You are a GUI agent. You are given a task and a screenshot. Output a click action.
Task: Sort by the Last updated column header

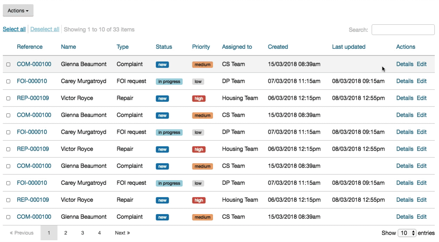click(348, 47)
